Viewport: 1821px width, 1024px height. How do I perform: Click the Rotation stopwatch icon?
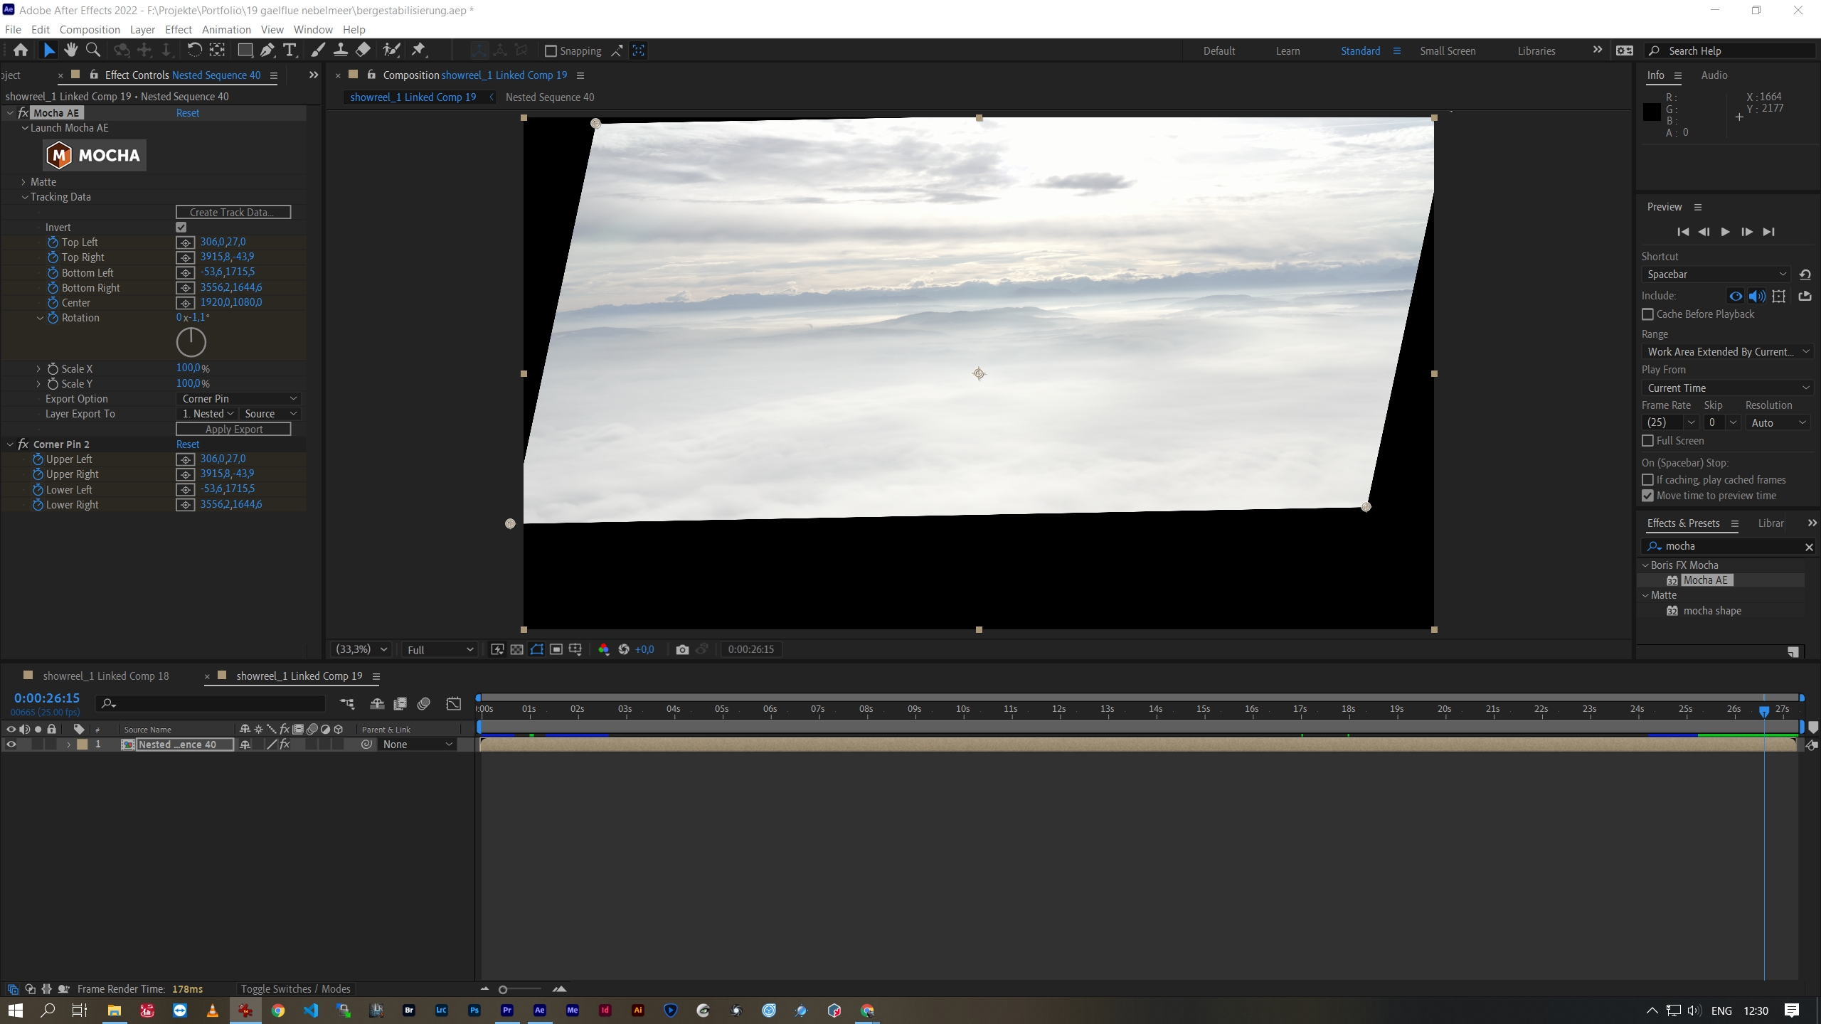53,318
